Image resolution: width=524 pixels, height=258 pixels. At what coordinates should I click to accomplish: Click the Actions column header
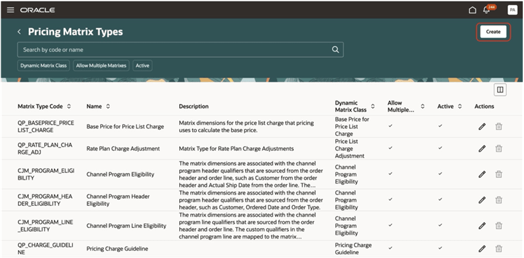(484, 107)
